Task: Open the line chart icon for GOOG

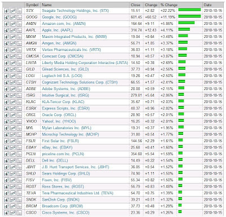Action: click(13, 18)
